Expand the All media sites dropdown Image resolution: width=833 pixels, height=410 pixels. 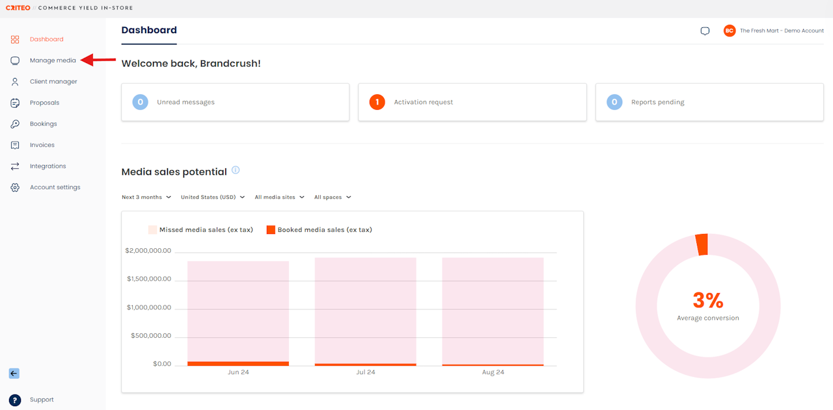pos(279,197)
